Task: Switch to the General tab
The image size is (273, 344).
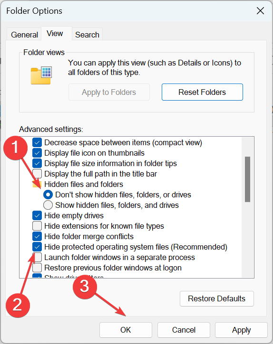Action: (24, 35)
